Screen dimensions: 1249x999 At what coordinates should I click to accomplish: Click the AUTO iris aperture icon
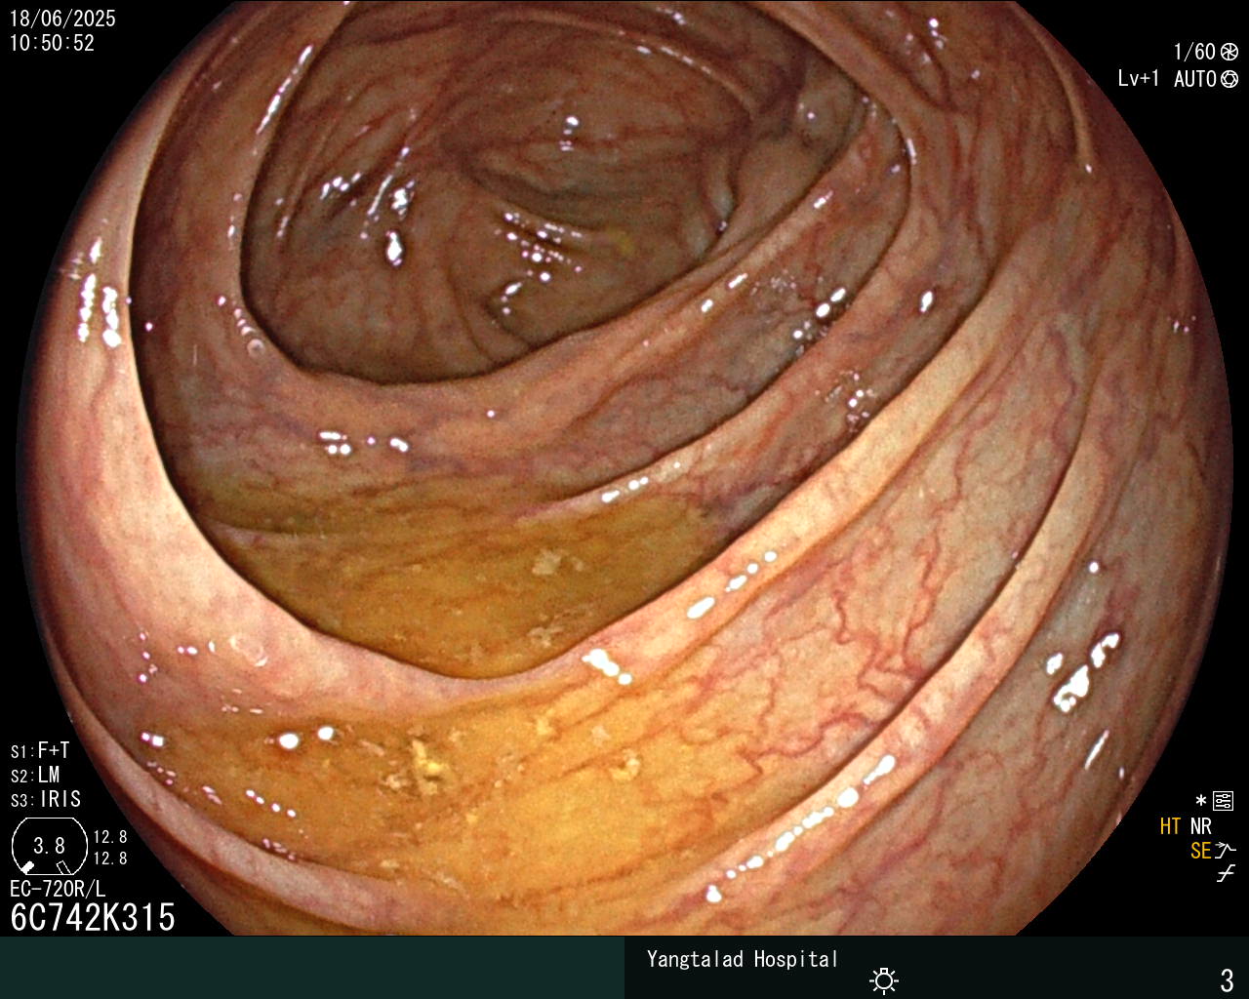(1229, 79)
